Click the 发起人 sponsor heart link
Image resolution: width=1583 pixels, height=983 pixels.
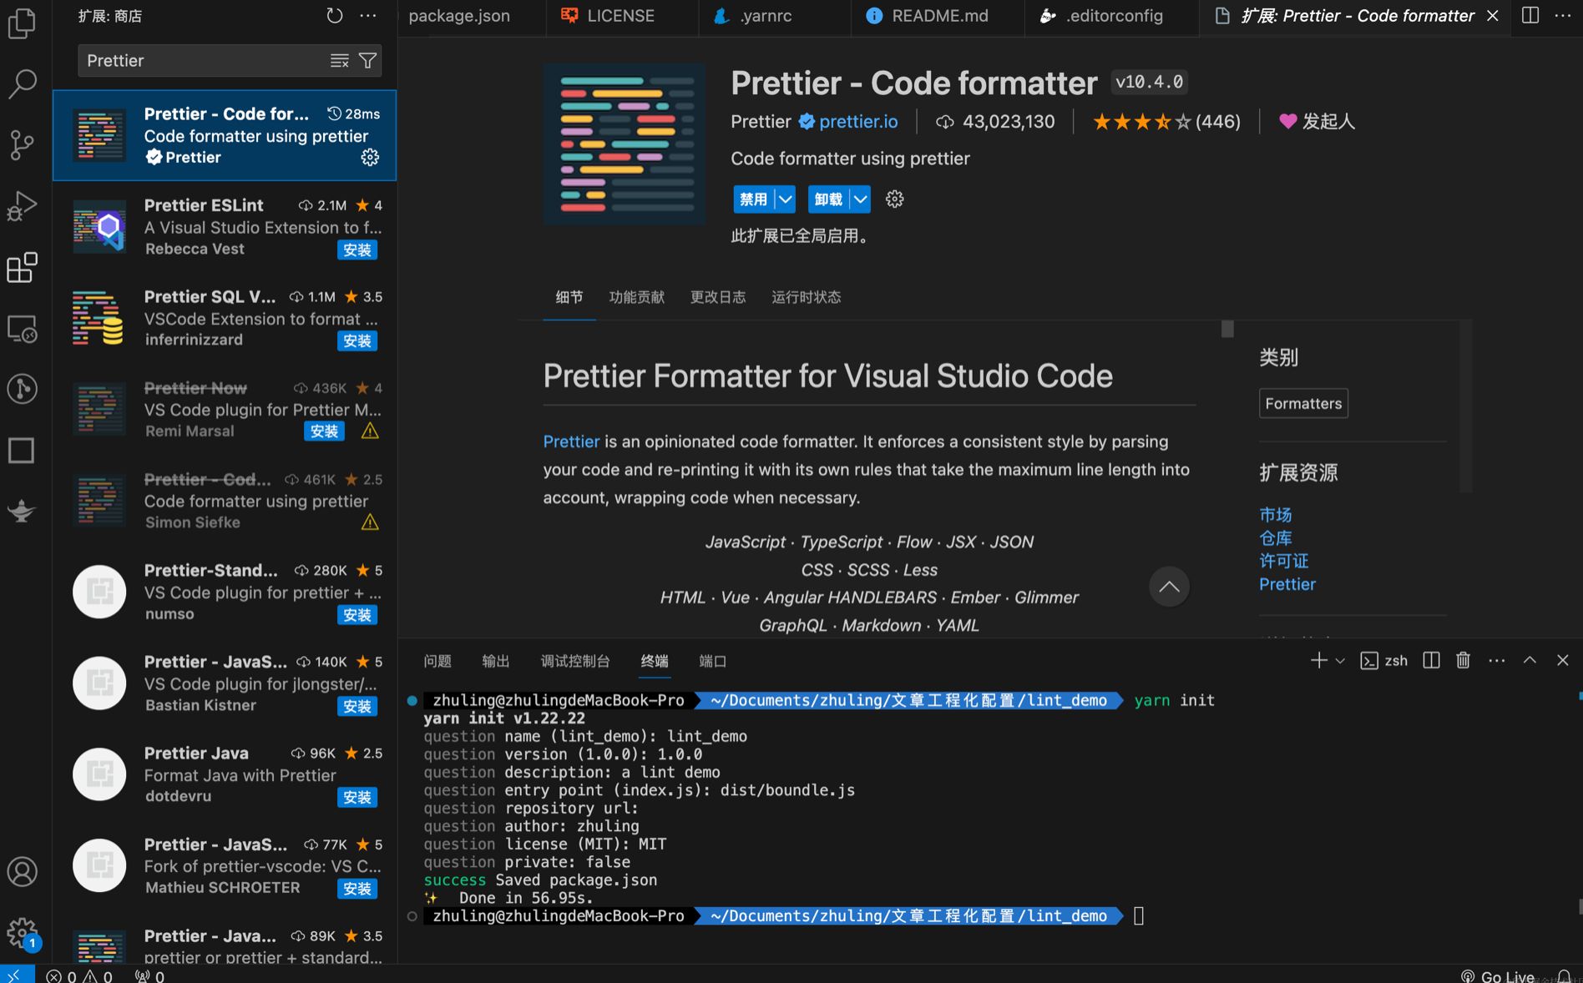pyautogui.click(x=1317, y=122)
